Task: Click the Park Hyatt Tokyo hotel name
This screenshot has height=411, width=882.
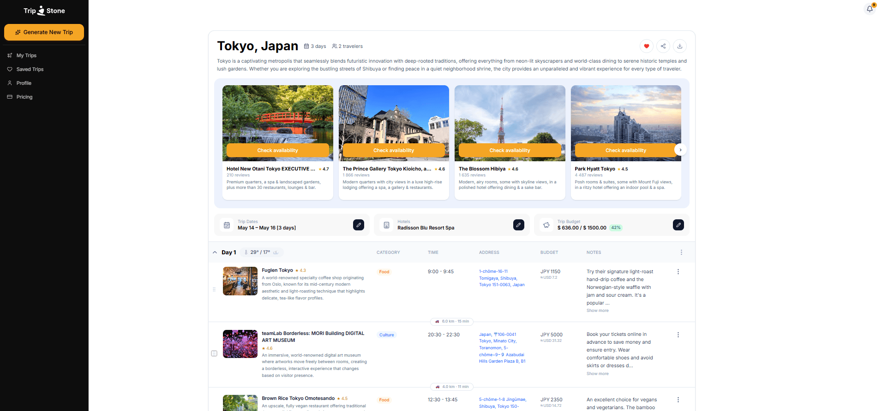Action: point(595,169)
